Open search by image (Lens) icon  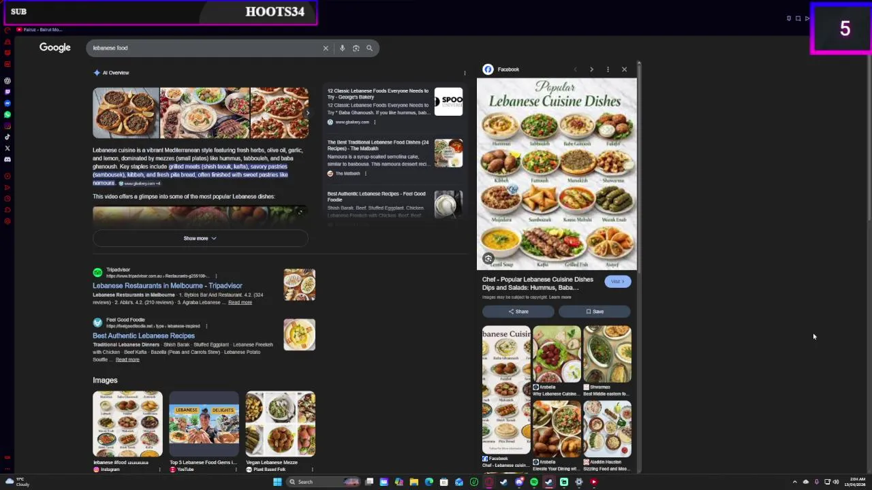click(x=356, y=48)
